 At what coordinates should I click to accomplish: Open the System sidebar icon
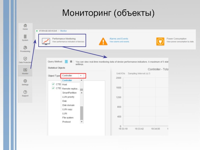[25, 36]
